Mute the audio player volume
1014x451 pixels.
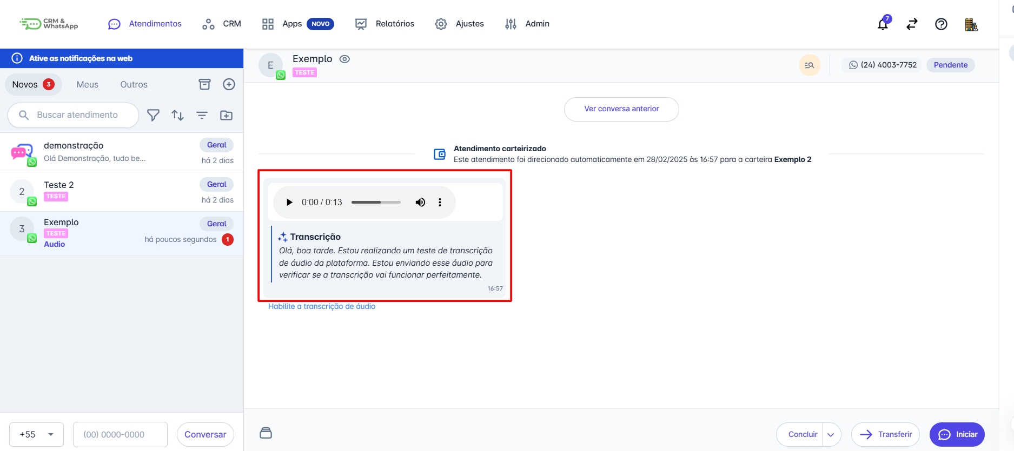[420, 202]
